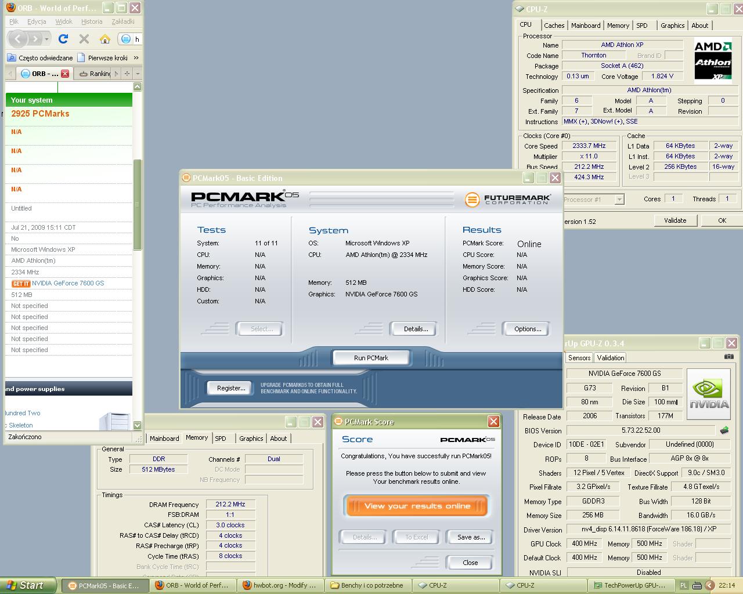
Task: Switch to the Mainboard tab in top CPU-Z
Action: tap(586, 26)
